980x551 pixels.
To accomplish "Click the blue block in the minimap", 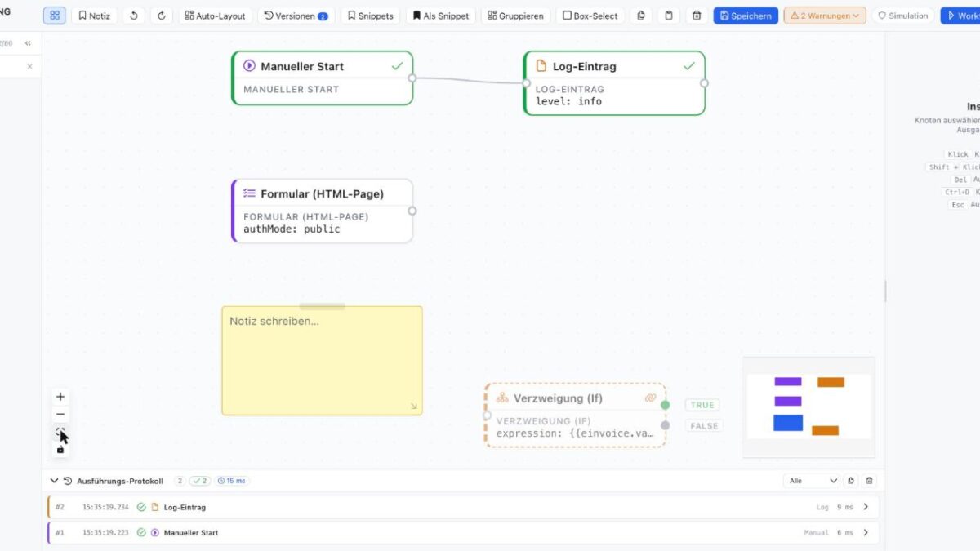I will pos(788,423).
